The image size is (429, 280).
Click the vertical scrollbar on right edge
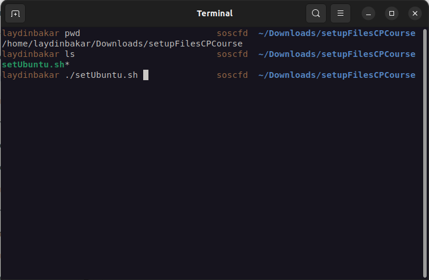point(426,151)
